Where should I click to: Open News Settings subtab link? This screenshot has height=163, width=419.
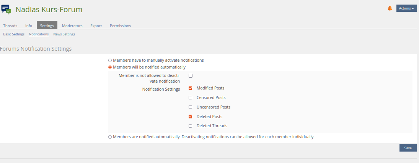tap(64, 34)
